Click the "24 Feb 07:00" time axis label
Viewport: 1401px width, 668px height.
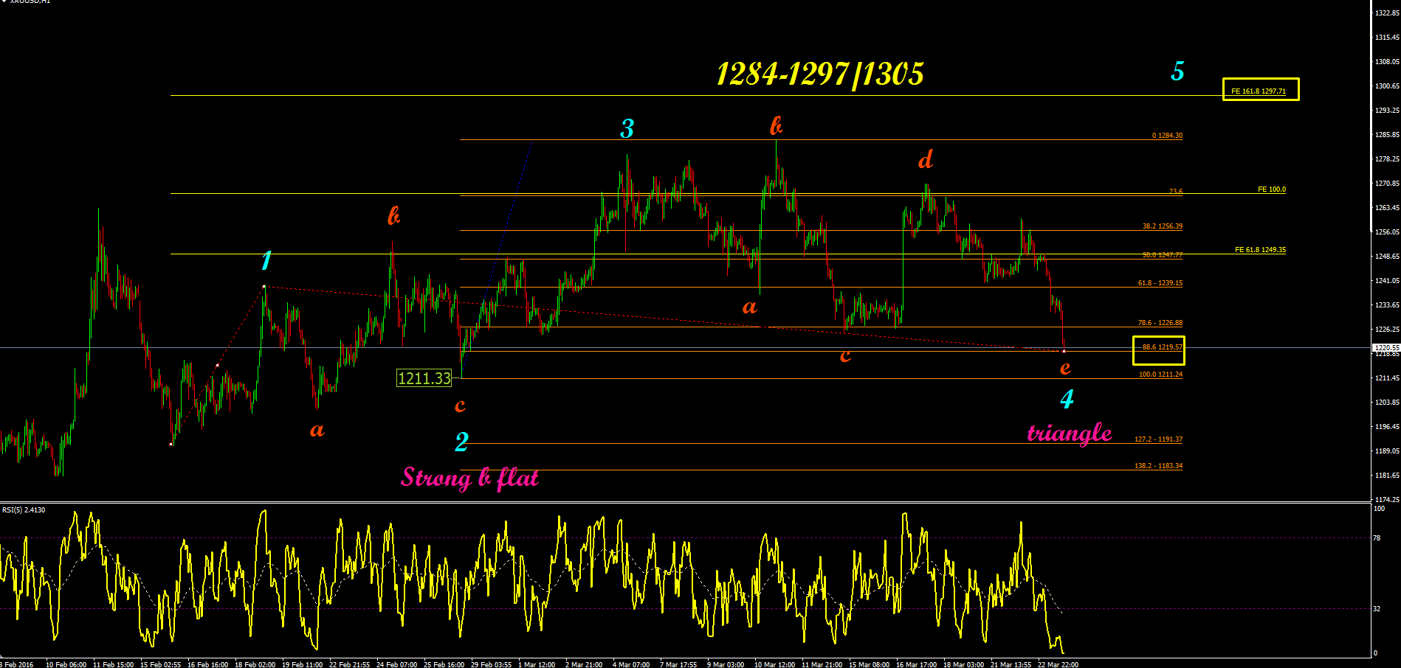click(x=397, y=664)
